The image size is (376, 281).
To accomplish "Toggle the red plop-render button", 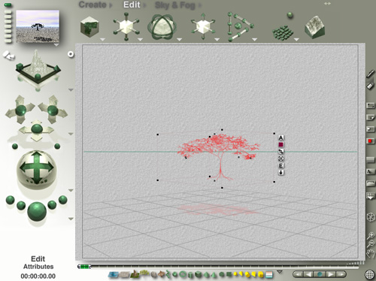I will click(370, 141).
